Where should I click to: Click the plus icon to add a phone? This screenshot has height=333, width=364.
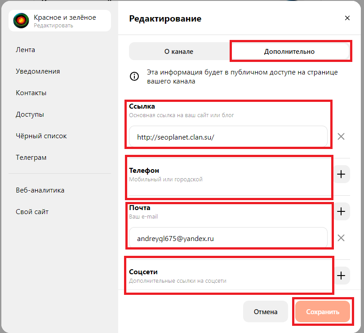tap(341, 174)
